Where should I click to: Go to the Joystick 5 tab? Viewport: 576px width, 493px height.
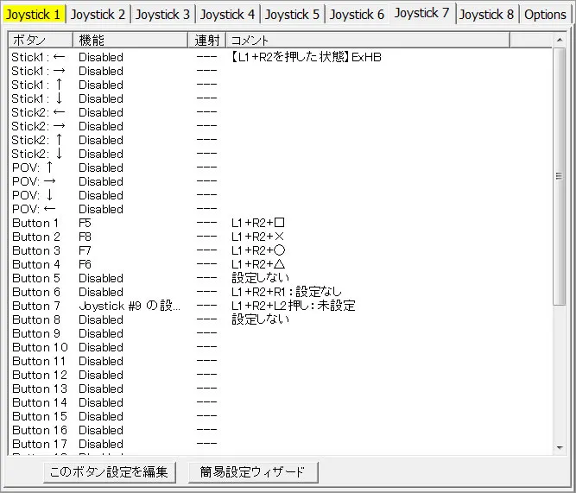pos(292,15)
